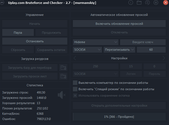169x125 pixels.
Task: Click the Ошибок: label
Action: click(9, 119)
